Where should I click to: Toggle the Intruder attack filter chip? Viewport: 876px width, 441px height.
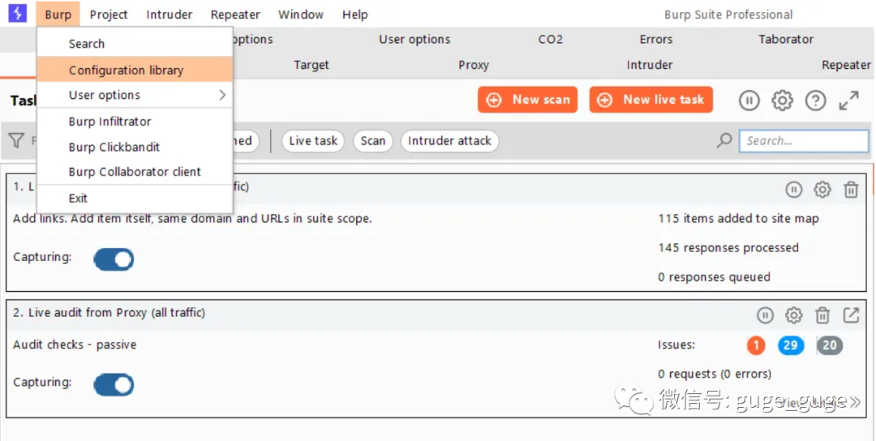point(449,141)
